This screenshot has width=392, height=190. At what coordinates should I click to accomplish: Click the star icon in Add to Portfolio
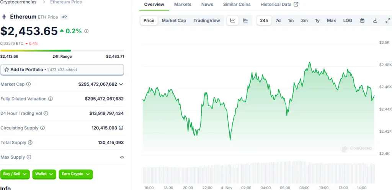7,70
